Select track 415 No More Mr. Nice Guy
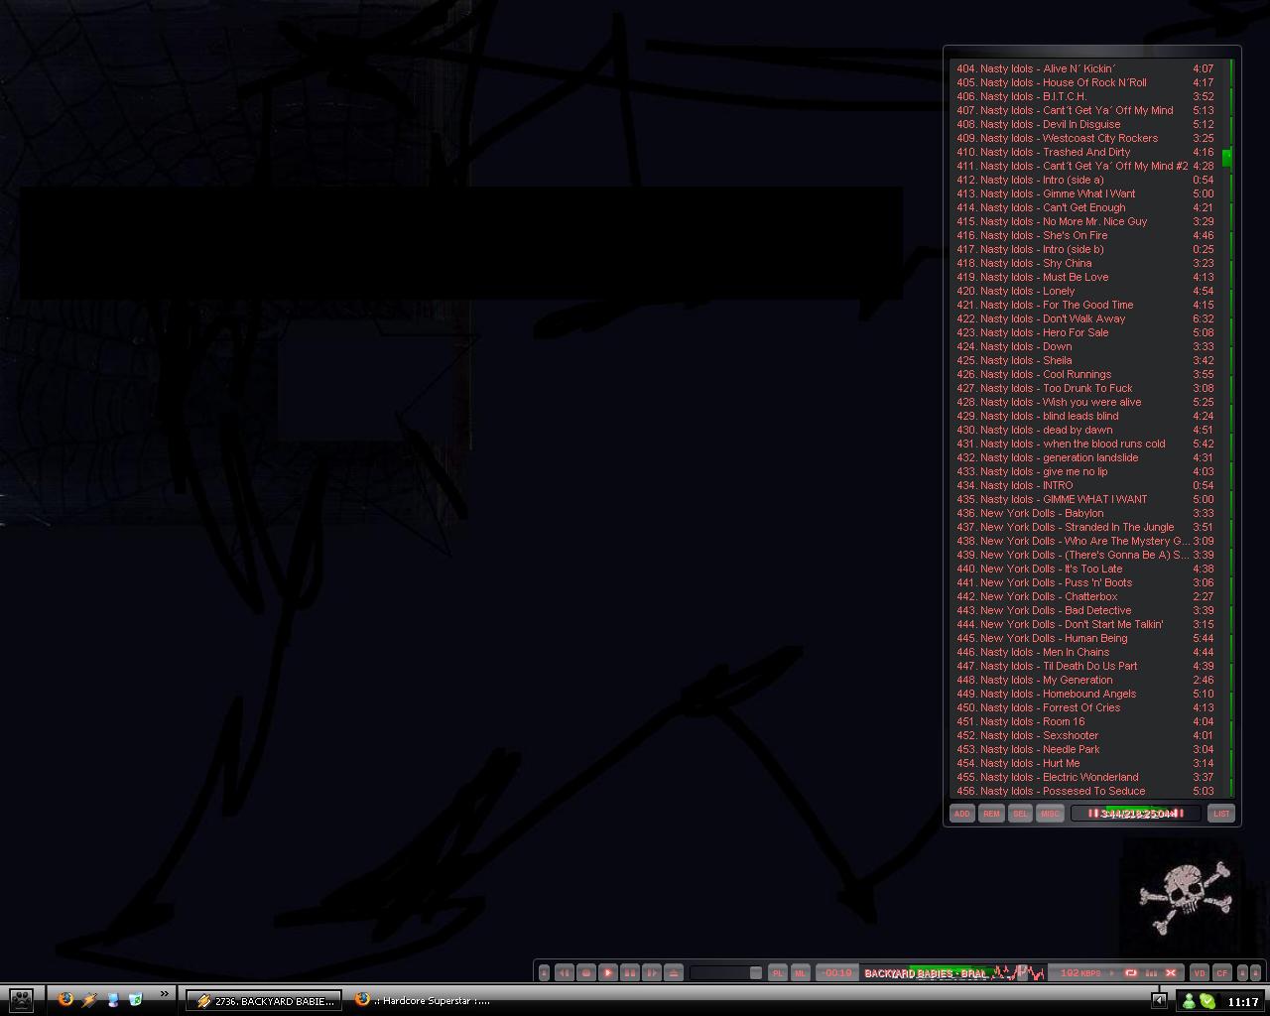1270x1016 pixels. click(x=1084, y=221)
